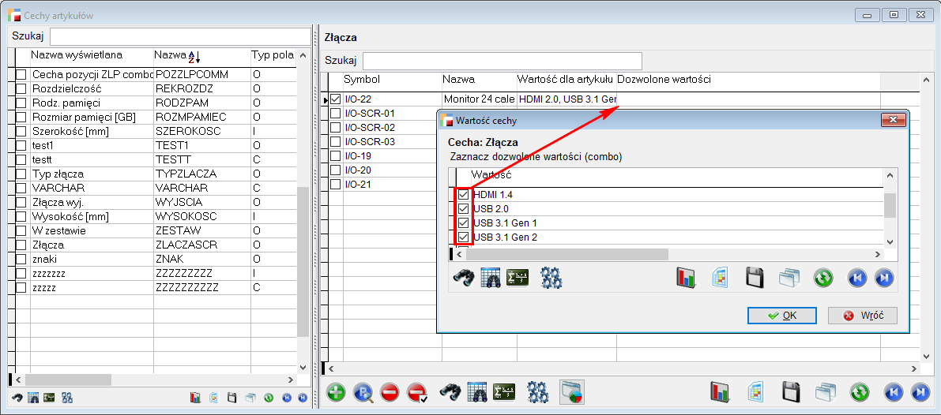
Task: Click report sheet icon in Wartość cechy dialog
Action: 720,278
